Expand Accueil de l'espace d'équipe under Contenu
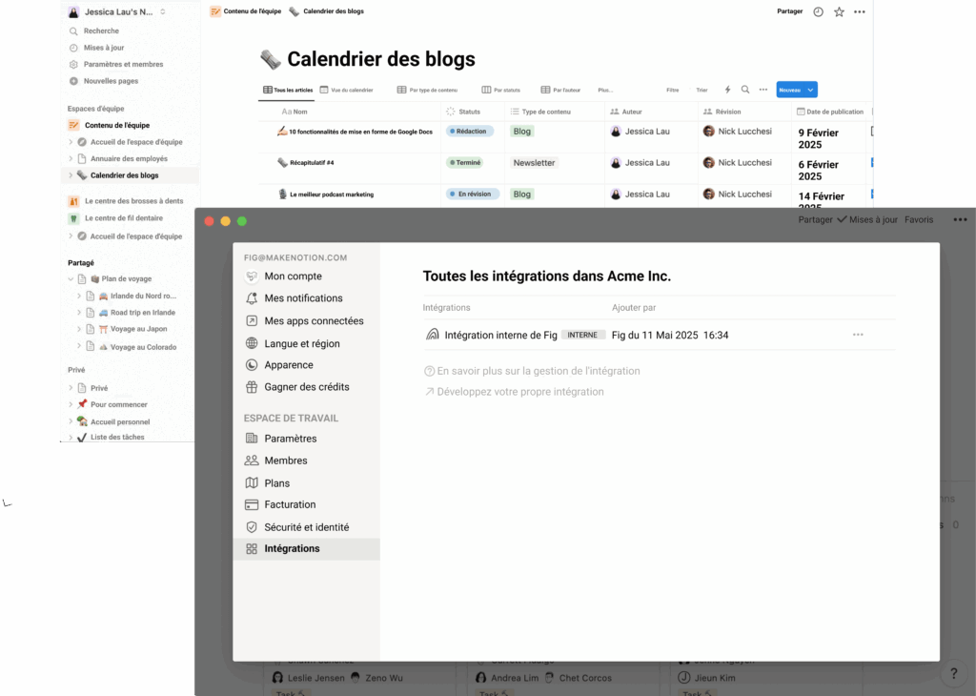Screen dimensions: 976x696 coord(71,142)
